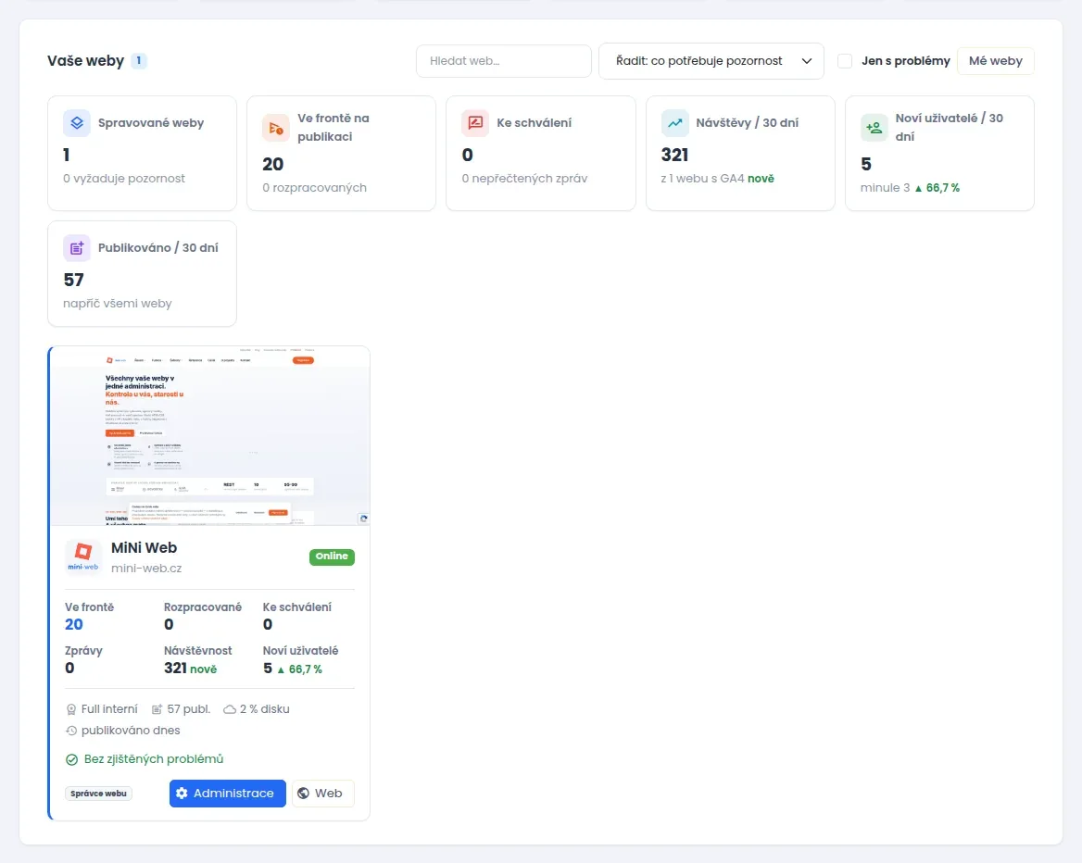Viewport: 1082px width, 863px height.
Task: Open the Řadit sorting dropdown
Action: click(x=711, y=61)
